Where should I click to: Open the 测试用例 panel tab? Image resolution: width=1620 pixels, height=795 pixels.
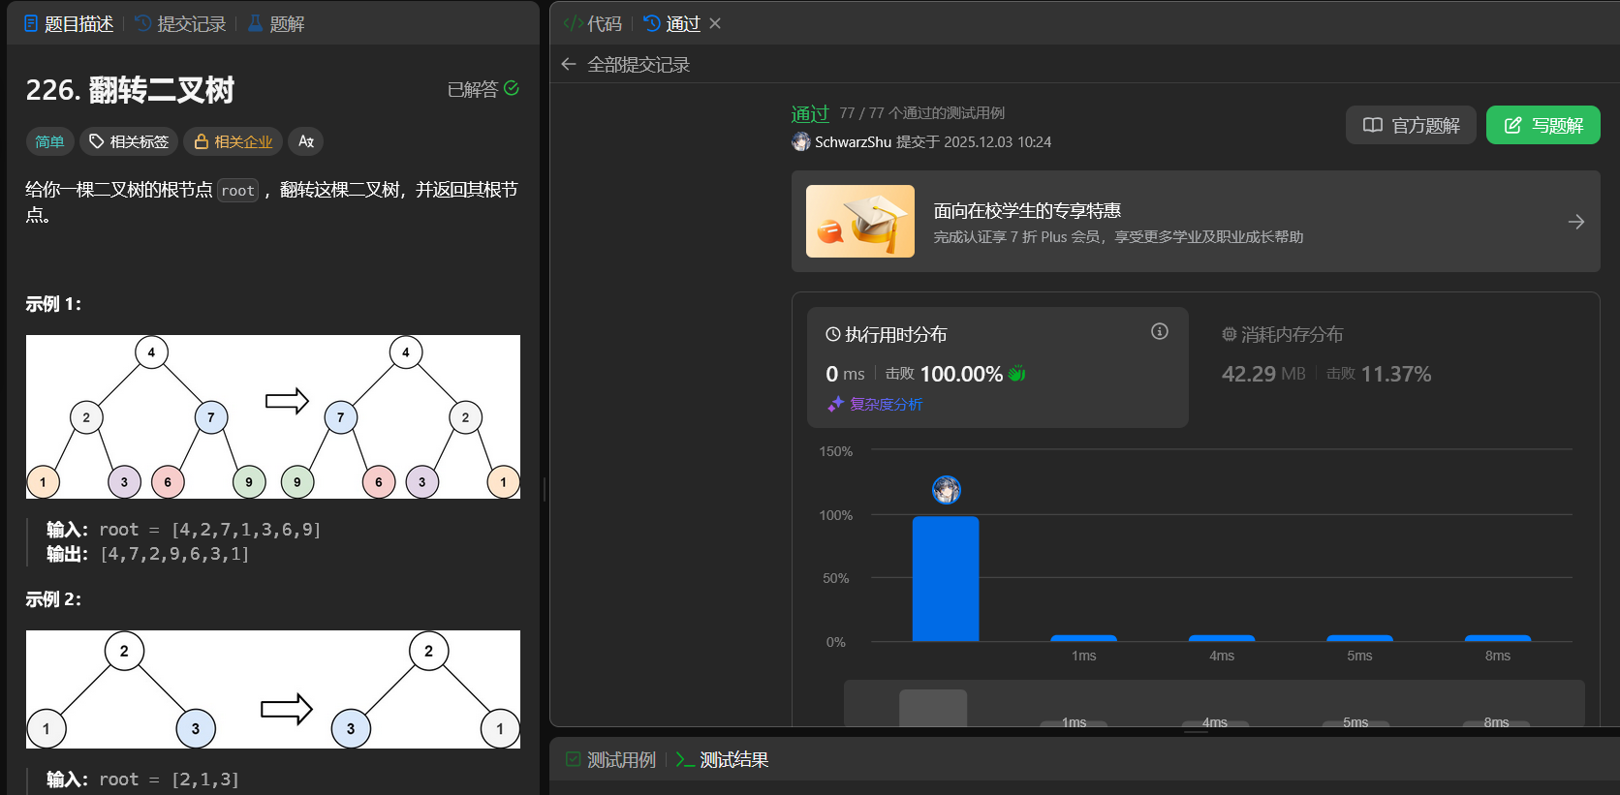(611, 760)
